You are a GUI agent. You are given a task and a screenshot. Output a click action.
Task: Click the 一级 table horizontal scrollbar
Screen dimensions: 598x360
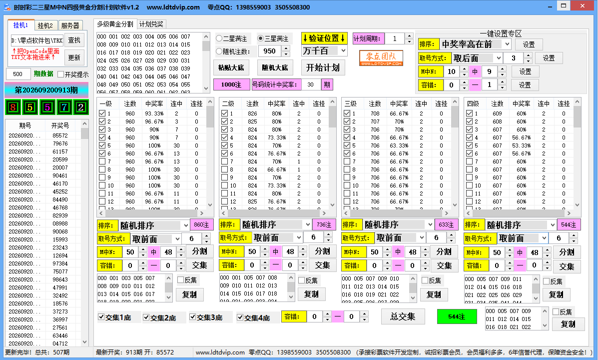(x=151, y=213)
